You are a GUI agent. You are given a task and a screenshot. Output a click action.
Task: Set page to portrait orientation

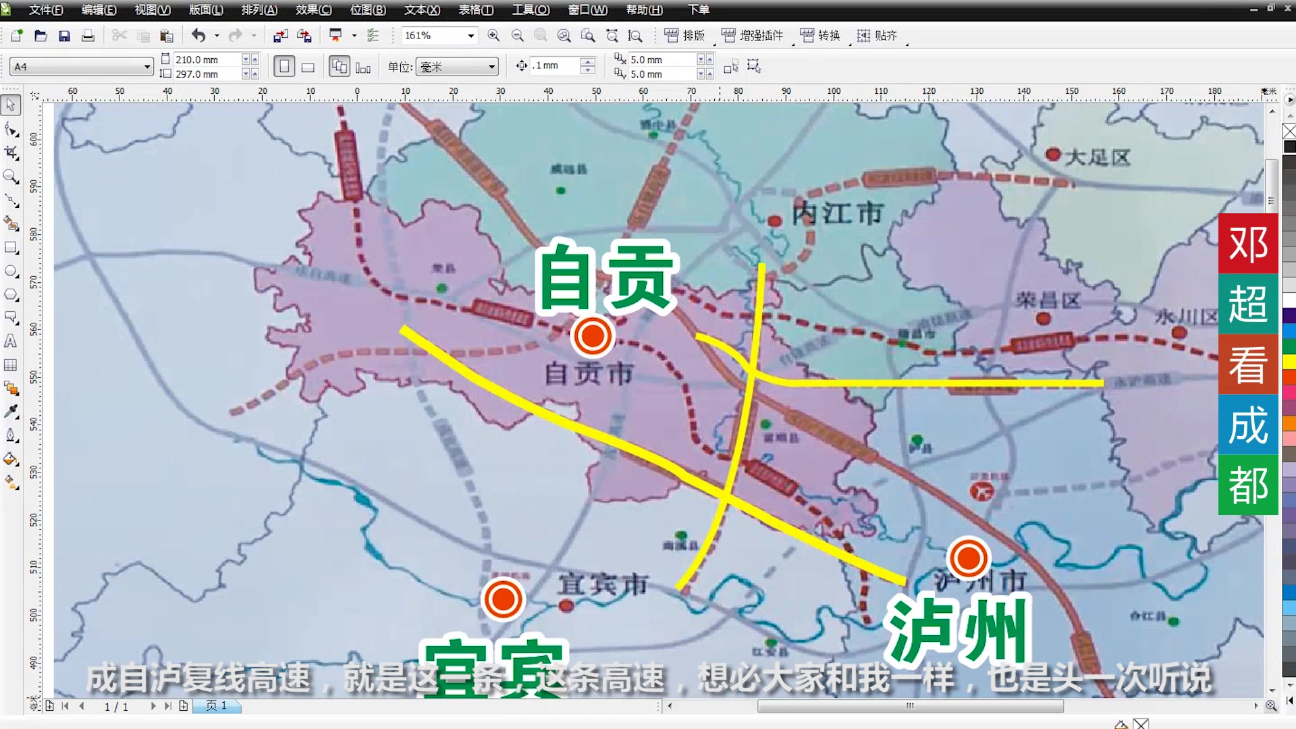[x=284, y=66]
